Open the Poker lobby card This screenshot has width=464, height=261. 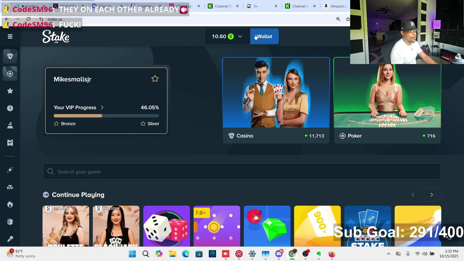pyautogui.click(x=387, y=100)
